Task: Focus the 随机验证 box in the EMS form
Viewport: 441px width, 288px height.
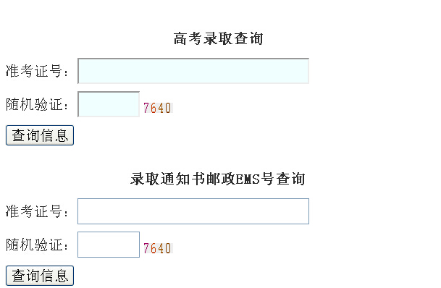Action: (x=109, y=245)
